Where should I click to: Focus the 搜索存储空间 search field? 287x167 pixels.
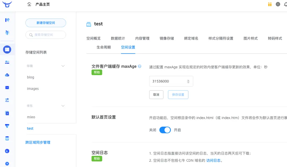(46, 35)
